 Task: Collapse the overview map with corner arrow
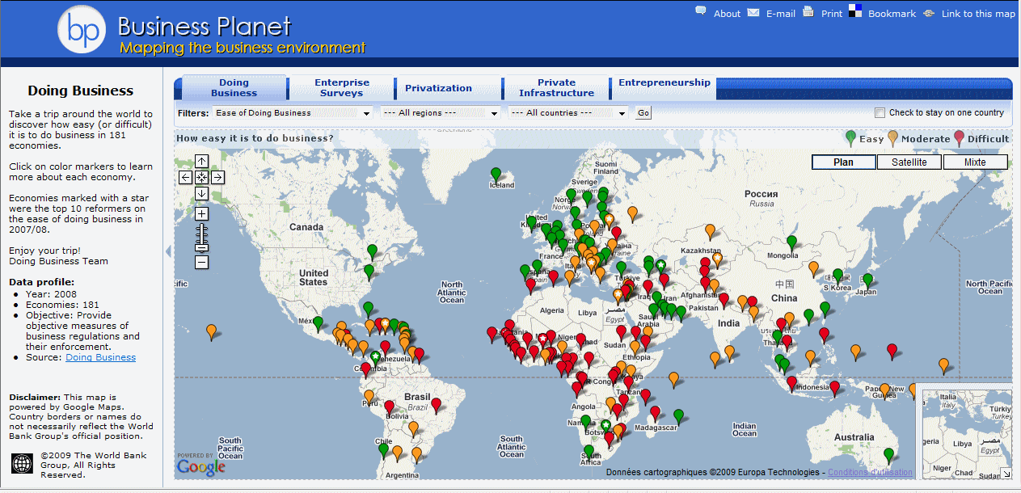1006,474
